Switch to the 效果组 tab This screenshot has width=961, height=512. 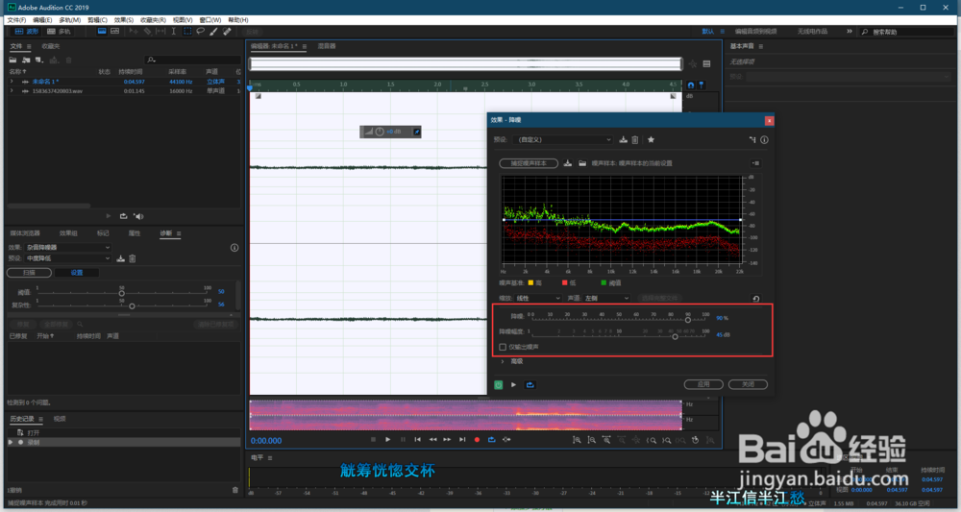(x=68, y=233)
